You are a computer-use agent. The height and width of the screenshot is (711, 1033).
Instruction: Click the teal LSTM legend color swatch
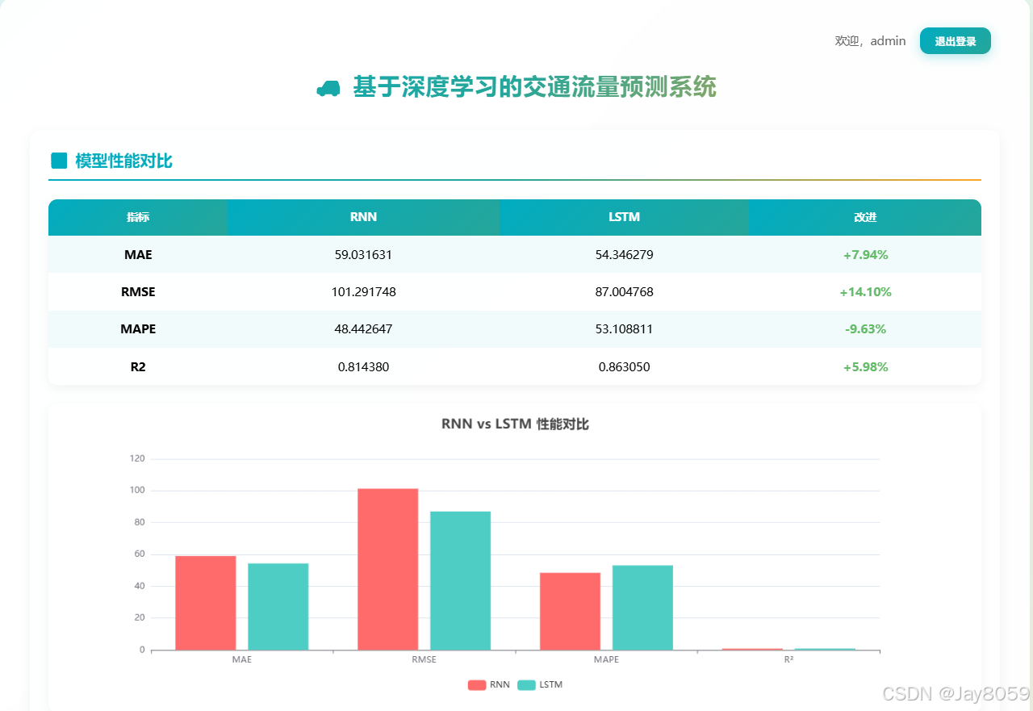(526, 684)
